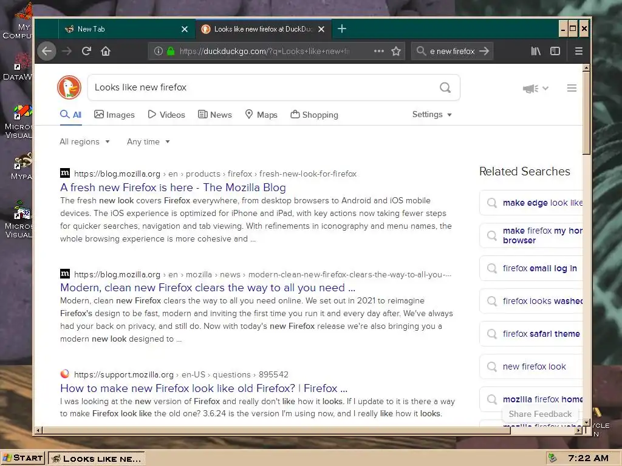This screenshot has width=622, height=466.
Task: Select related search 'make firefox my home browser'
Action: [531, 235]
